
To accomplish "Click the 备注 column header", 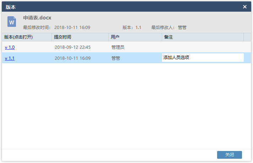I will pyautogui.click(x=203, y=37).
